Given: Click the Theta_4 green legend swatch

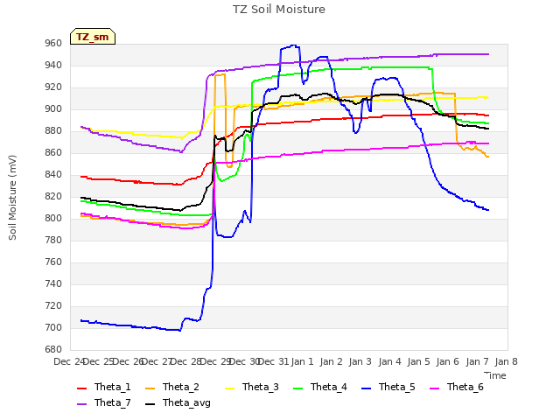Looking at the screenshot, I should tap(297, 388).
